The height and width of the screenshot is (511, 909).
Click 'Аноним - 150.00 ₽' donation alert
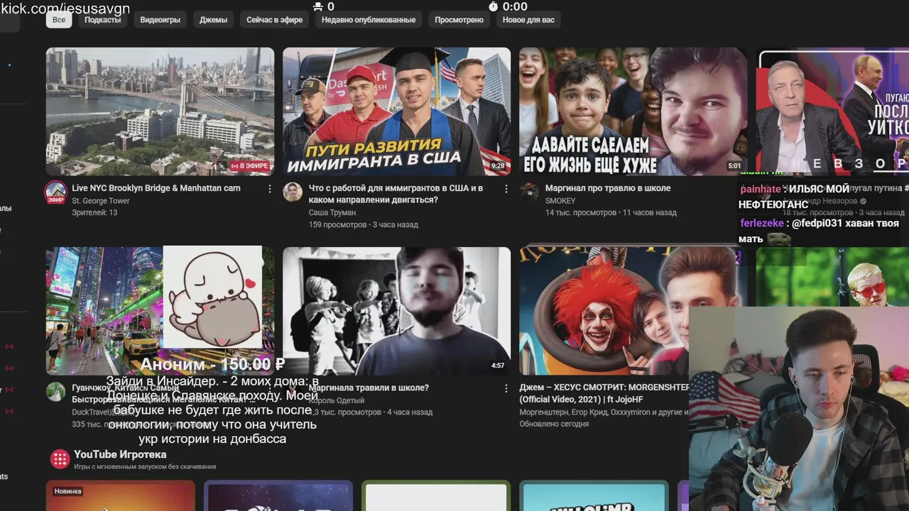[212, 365]
